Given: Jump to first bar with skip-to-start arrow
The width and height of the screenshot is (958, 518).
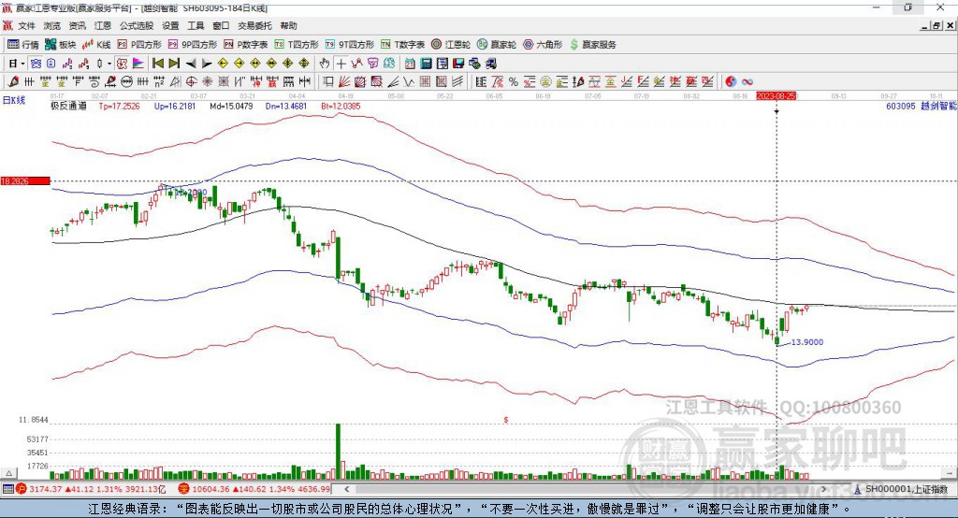Looking at the screenshot, I should [158, 64].
